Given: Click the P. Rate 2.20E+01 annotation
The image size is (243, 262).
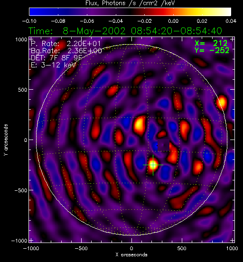Looking at the screenshot, I should click(66, 44).
